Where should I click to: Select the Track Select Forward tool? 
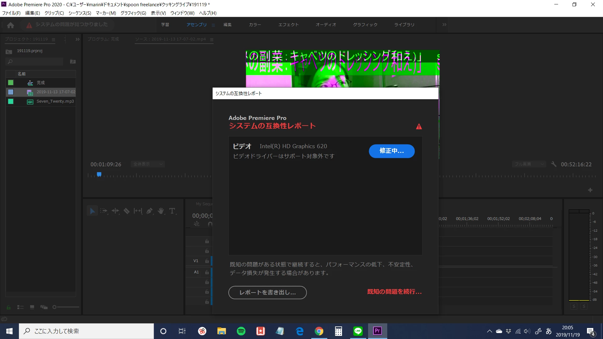(x=104, y=211)
